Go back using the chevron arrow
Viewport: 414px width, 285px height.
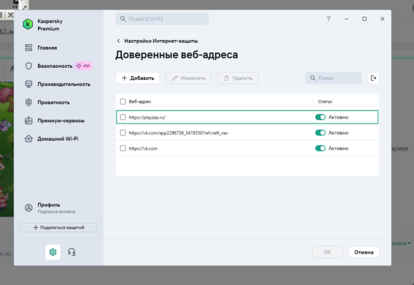coord(118,41)
